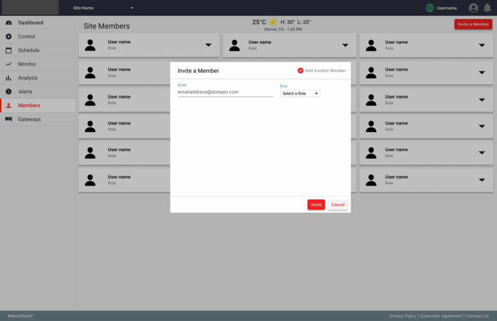Cancel the Invite a Member dialog

338,205
